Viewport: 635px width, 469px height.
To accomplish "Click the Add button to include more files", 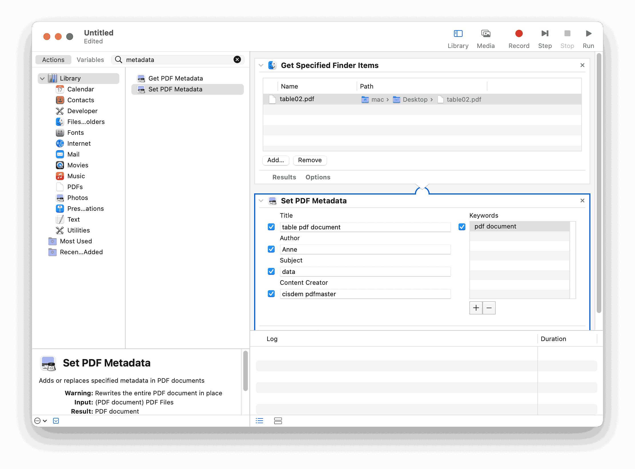I will point(275,160).
